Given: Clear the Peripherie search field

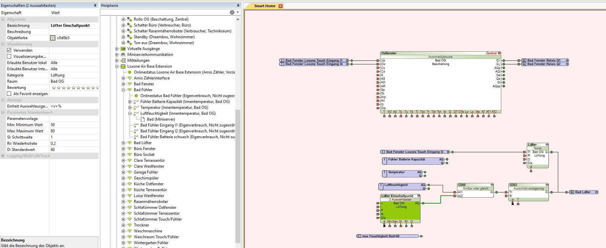Looking at the screenshot, I should tap(232, 12).
